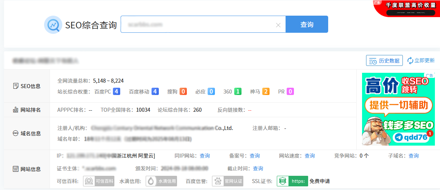Open the 同IP网站 查询 link
The width and height of the screenshot is (440, 190).
click(x=205, y=156)
